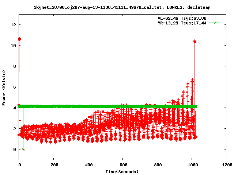This screenshot has width=234, height=175.
Task: Click the red spike peak near 1000 seconds
Action: (195, 42)
